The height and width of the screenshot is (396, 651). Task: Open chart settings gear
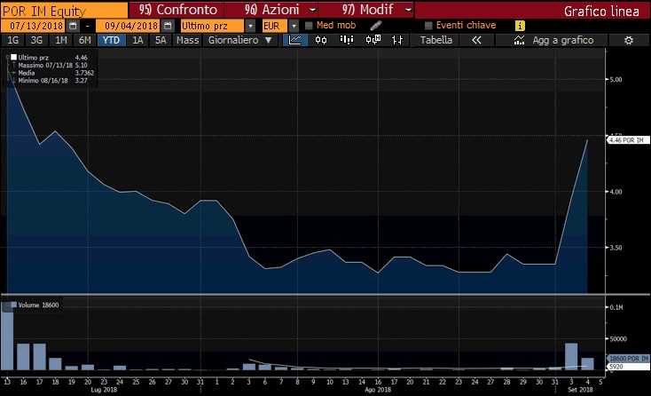pyautogui.click(x=629, y=40)
